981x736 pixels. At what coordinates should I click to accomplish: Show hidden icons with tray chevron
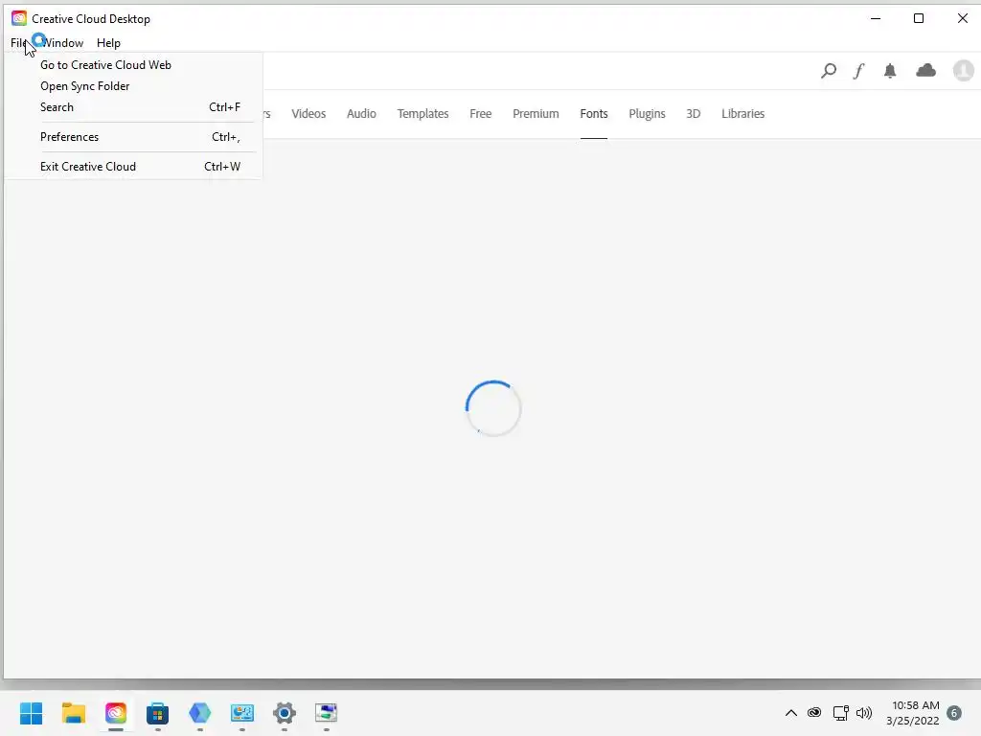coord(790,713)
